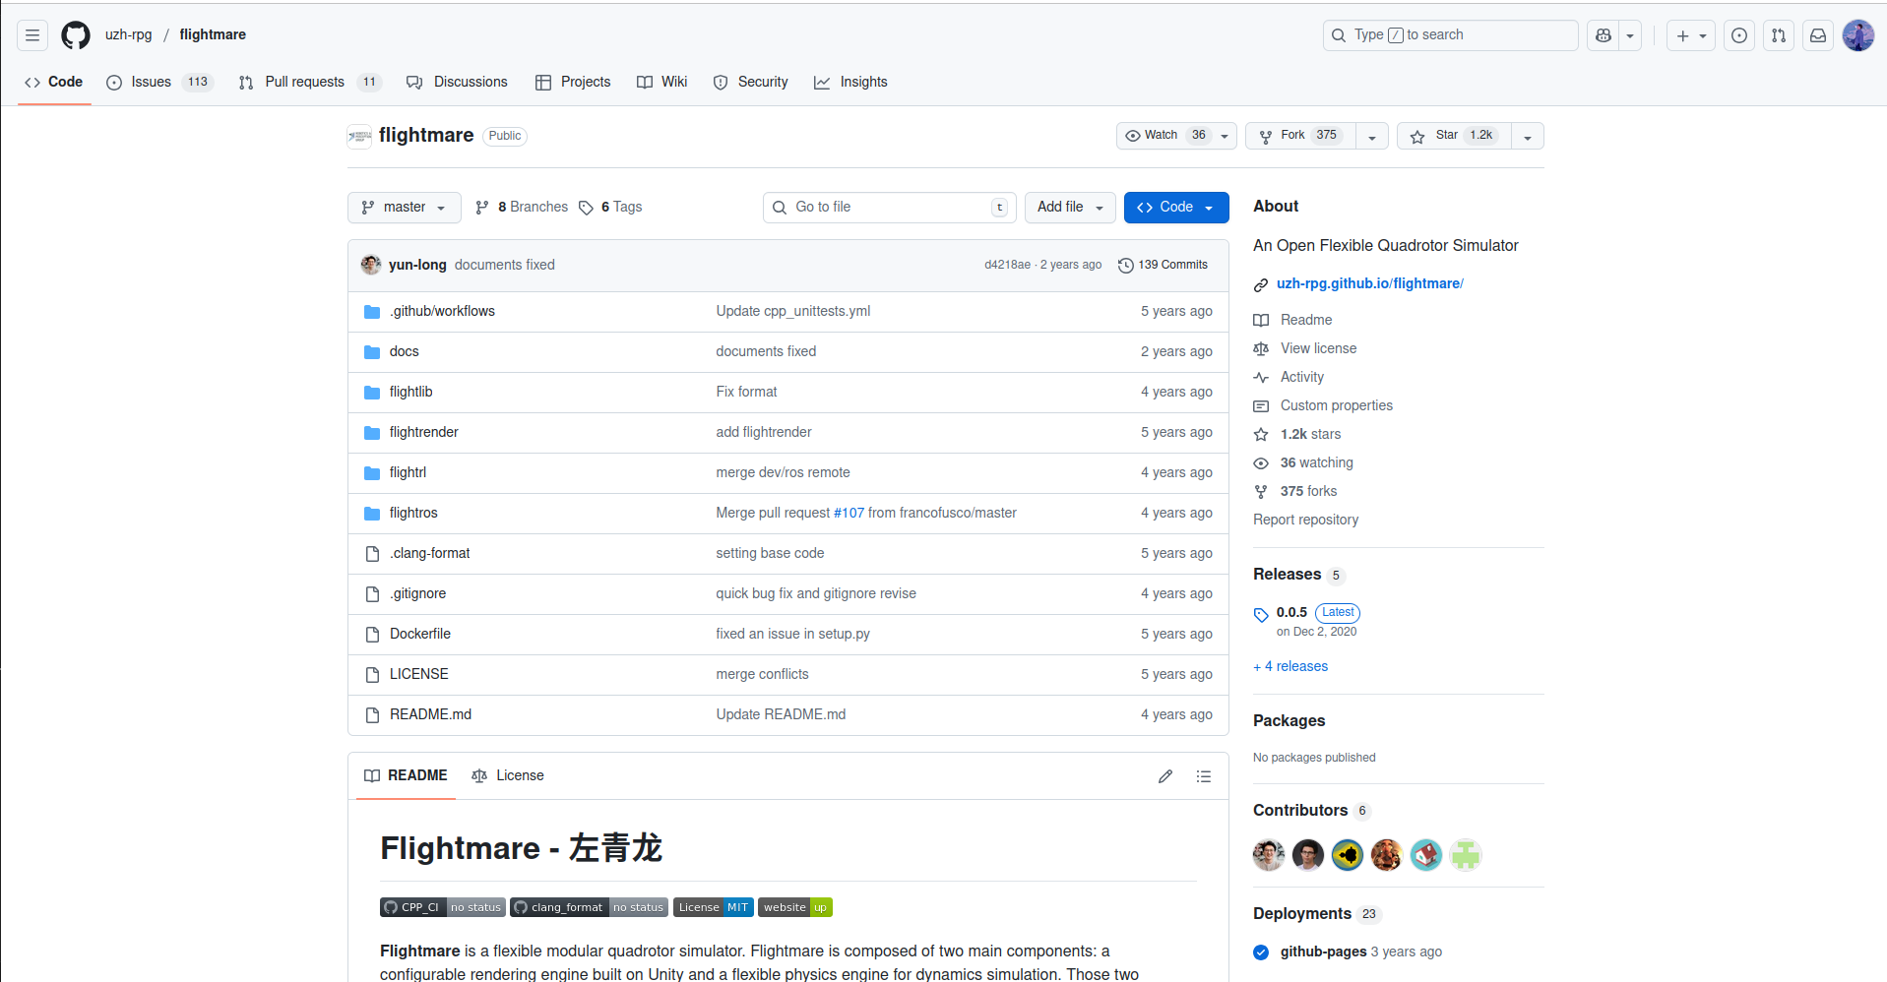Screen dimensions: 1887x982
Task: Open the pull requests icon in the header
Action: (x=1779, y=35)
